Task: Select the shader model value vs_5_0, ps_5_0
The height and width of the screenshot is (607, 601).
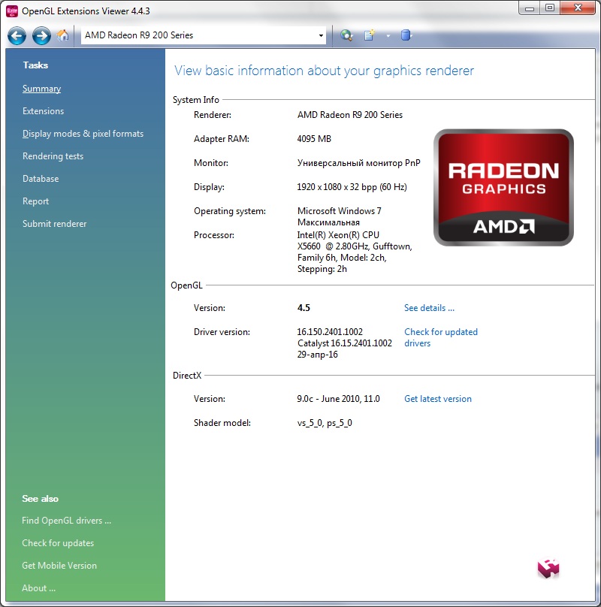Action: pyautogui.click(x=325, y=423)
